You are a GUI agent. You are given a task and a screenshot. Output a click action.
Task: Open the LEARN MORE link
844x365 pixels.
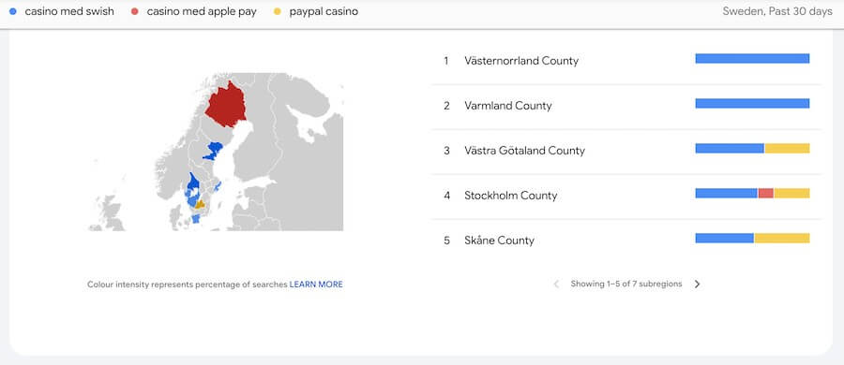[x=316, y=285]
